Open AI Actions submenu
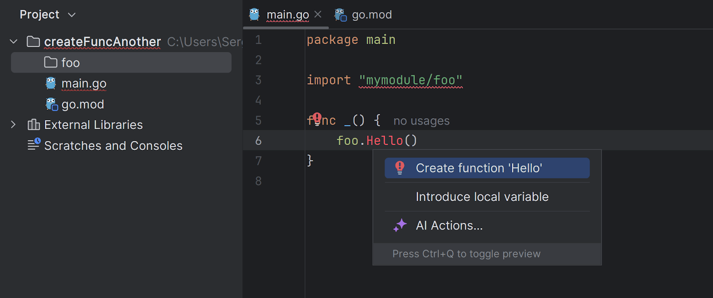This screenshot has width=713, height=298. [449, 226]
